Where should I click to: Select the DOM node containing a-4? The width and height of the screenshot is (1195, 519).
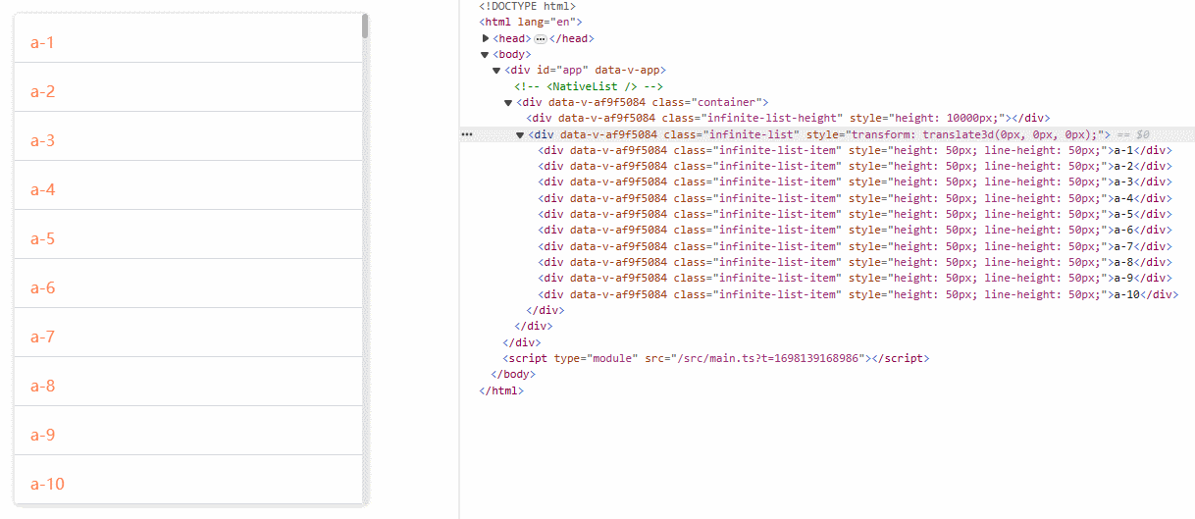[x=856, y=198]
